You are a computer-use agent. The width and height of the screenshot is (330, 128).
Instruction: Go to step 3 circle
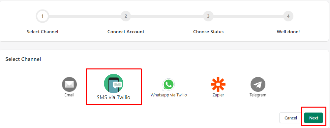tap(208, 16)
